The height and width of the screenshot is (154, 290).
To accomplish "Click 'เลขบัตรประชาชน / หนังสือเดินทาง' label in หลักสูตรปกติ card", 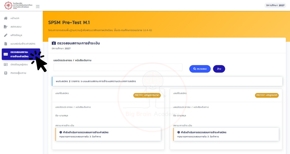I will point(191,107).
